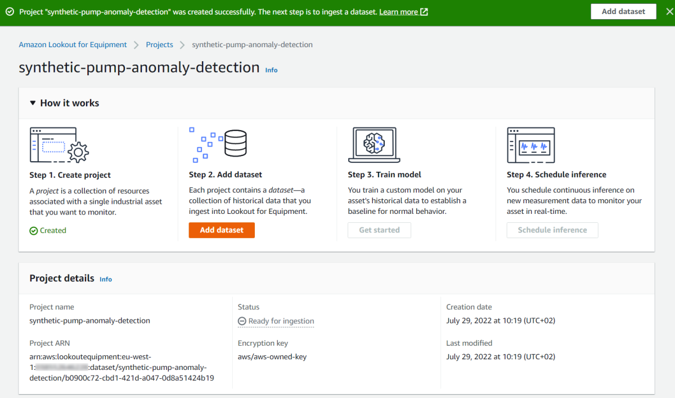Go to Amazon Lookout for Equipment breadcrumb
Image resolution: width=675 pixels, height=398 pixels.
click(x=73, y=45)
